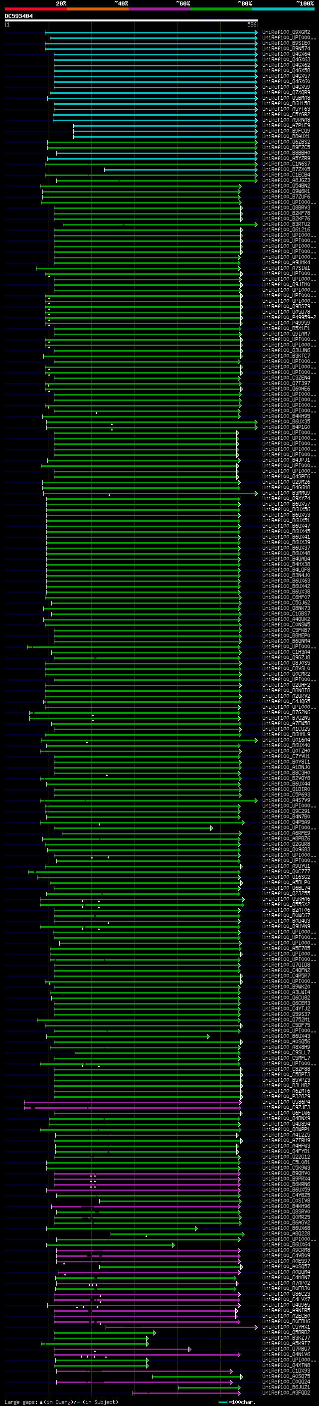Click hit label UniRef100_A5YT63

(286, 109)
